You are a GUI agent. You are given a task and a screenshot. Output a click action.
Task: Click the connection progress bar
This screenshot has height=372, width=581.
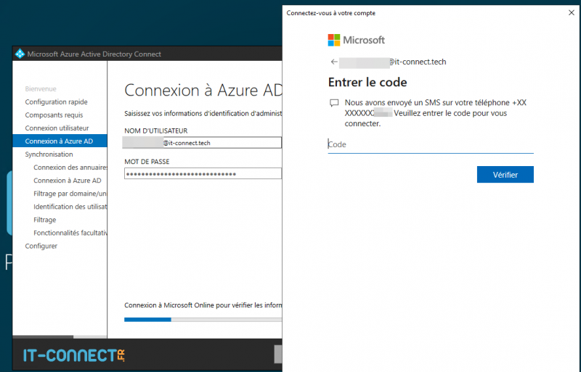click(203, 319)
